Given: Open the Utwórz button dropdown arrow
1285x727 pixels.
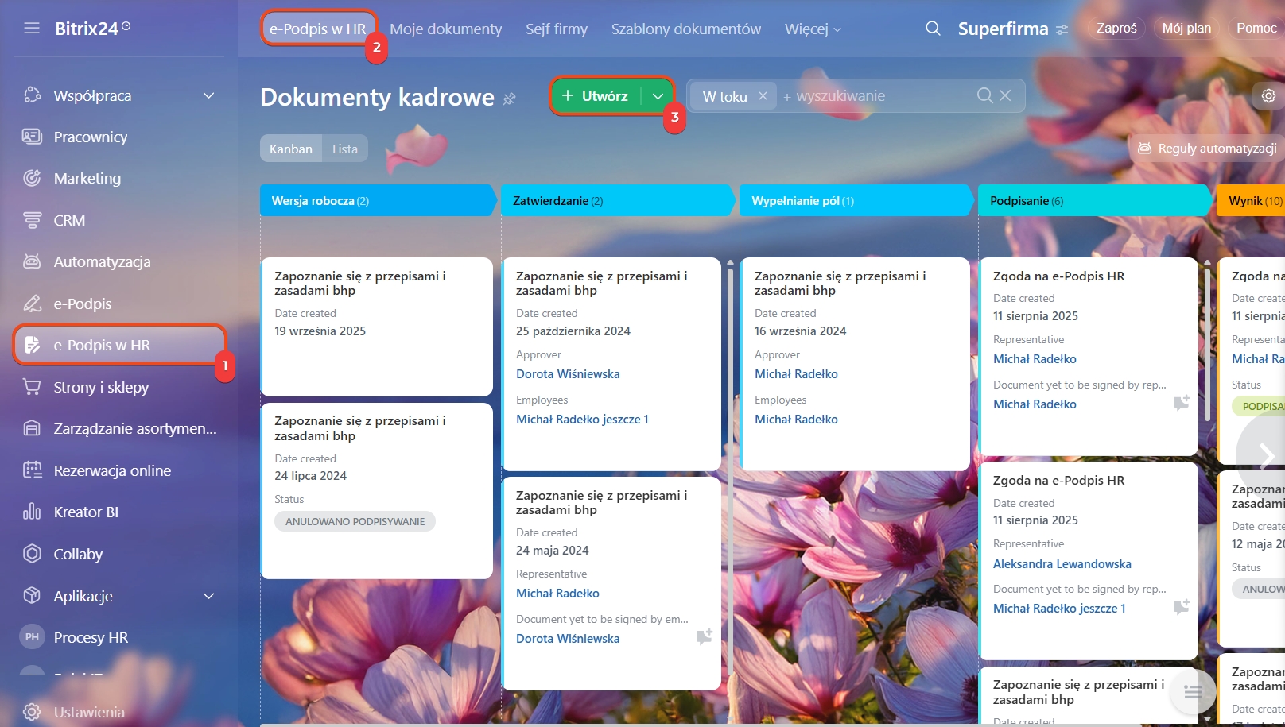Looking at the screenshot, I should (x=658, y=96).
